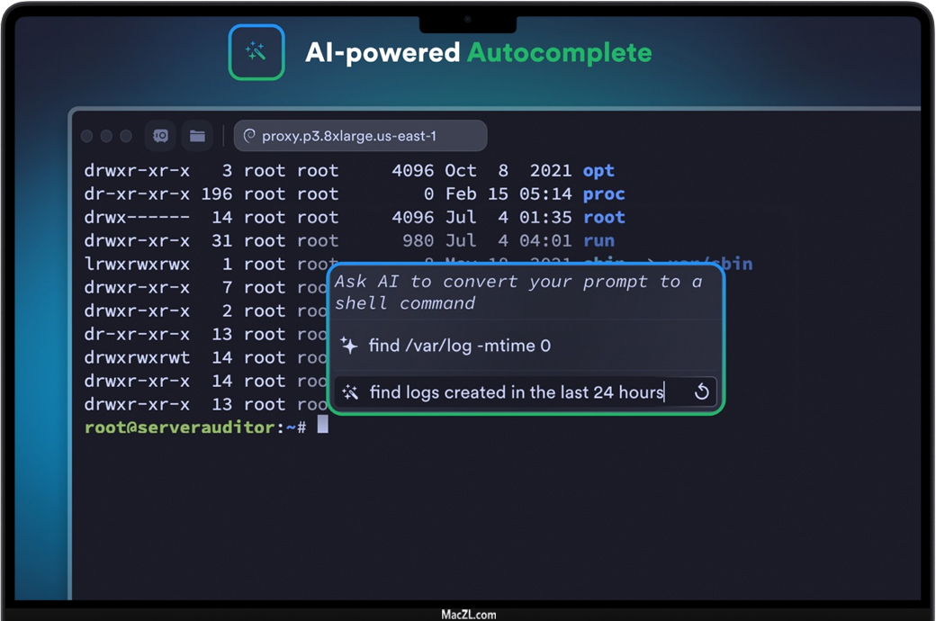Open the SFTP folder icon in toolbar
The width and height of the screenshot is (936, 621).
(197, 136)
